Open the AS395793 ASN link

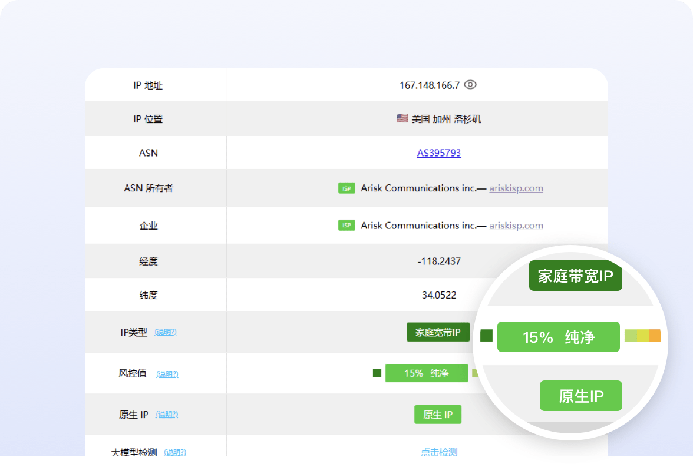[x=439, y=153]
